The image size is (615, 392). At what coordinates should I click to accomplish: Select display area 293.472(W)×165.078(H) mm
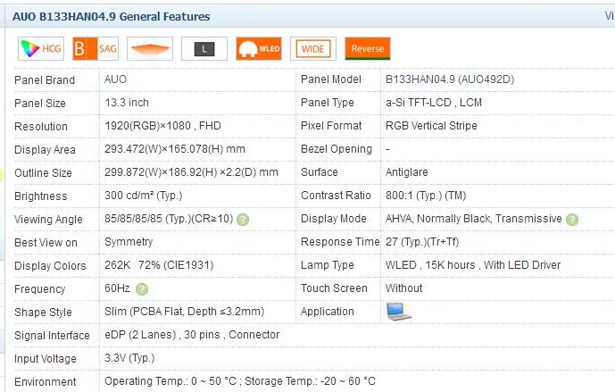(x=175, y=149)
